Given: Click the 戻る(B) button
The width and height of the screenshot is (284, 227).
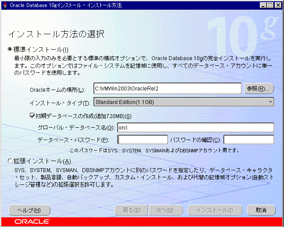Looking at the screenshot, I should 131,210.
